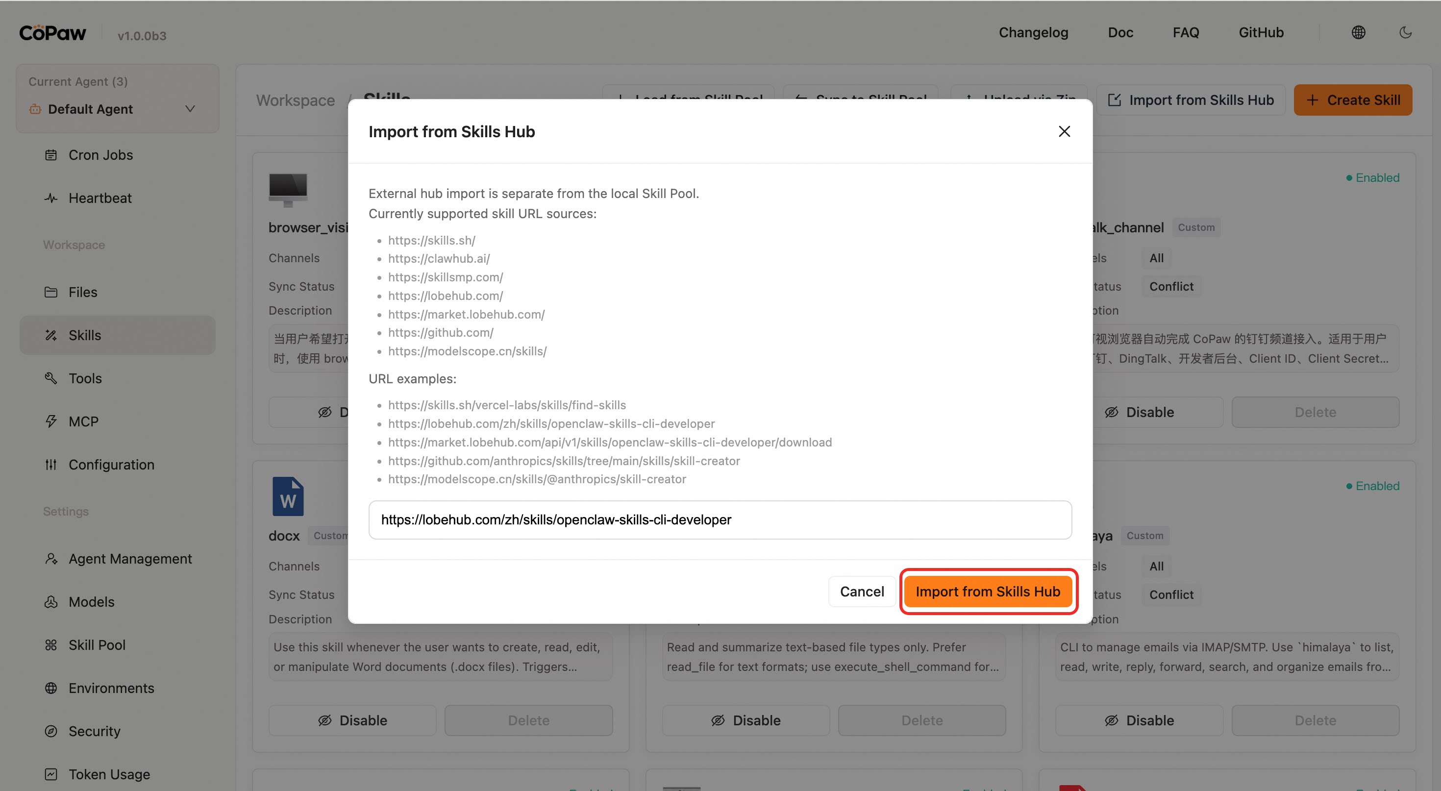Close the Import from Skills Hub dialog

[x=1064, y=131]
